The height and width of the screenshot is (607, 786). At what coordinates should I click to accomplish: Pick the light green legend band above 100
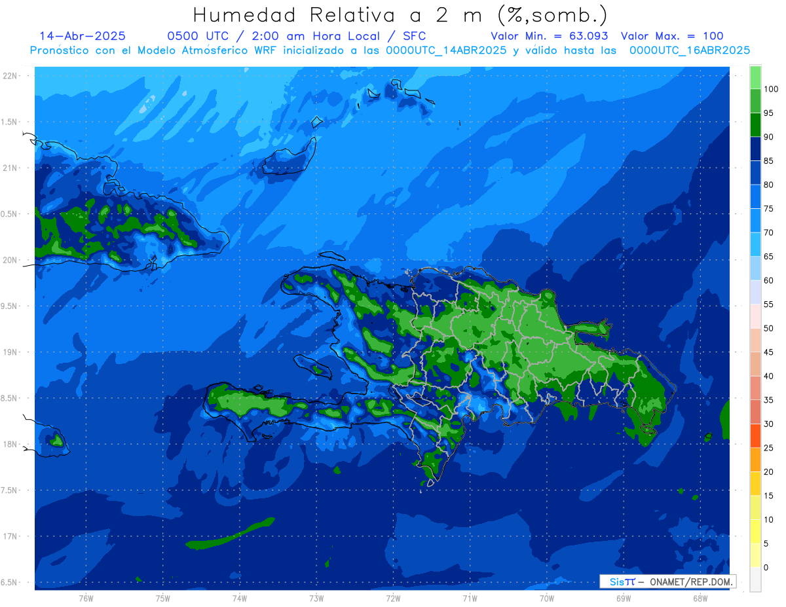(755, 77)
